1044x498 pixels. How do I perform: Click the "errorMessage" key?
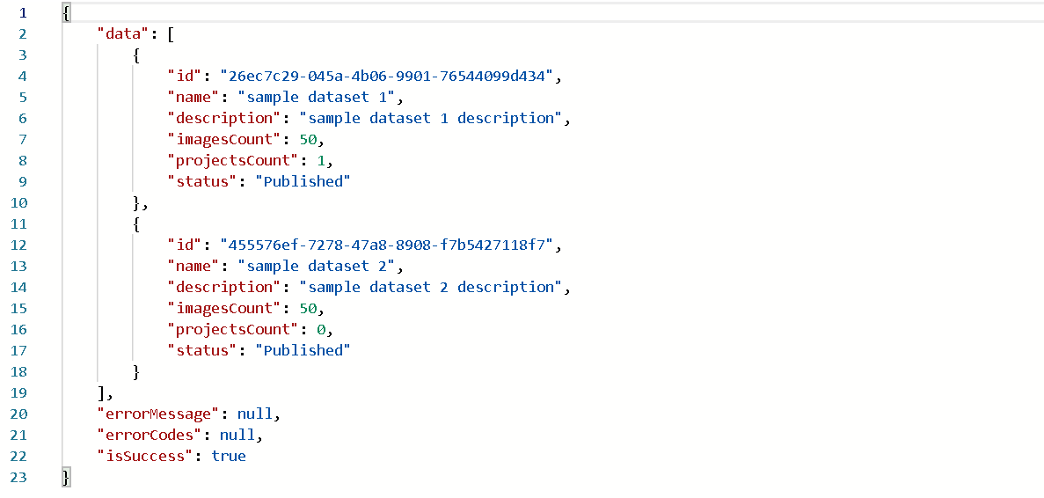pos(158,414)
